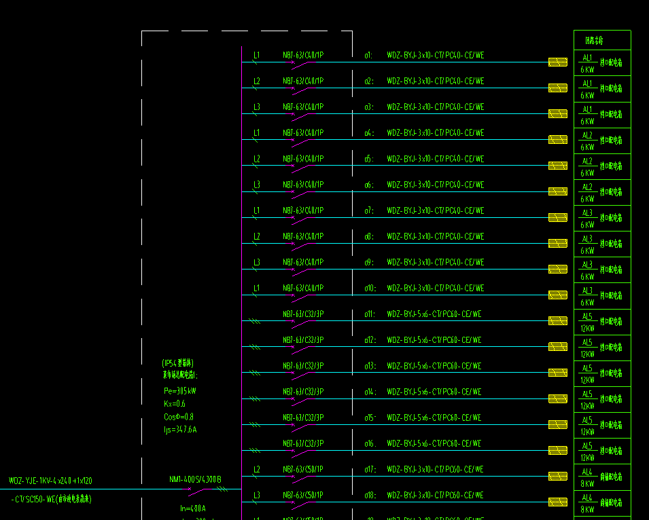This screenshot has width=649, height=520.
Task: Click the dashed white enclosure top border
Action: point(247,31)
